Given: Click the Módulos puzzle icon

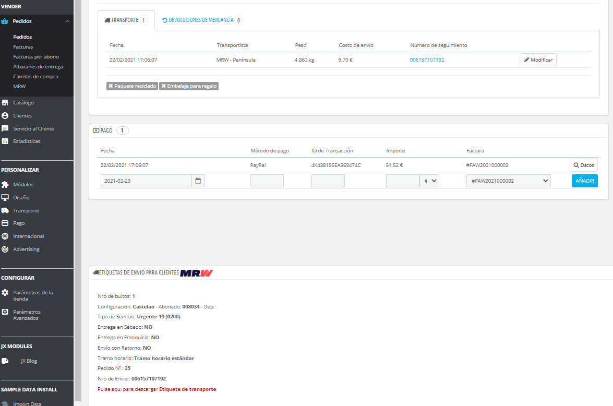Looking at the screenshot, I should click(5, 185).
